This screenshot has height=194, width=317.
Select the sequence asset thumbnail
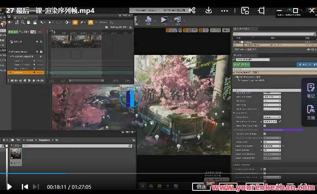(x=15, y=157)
